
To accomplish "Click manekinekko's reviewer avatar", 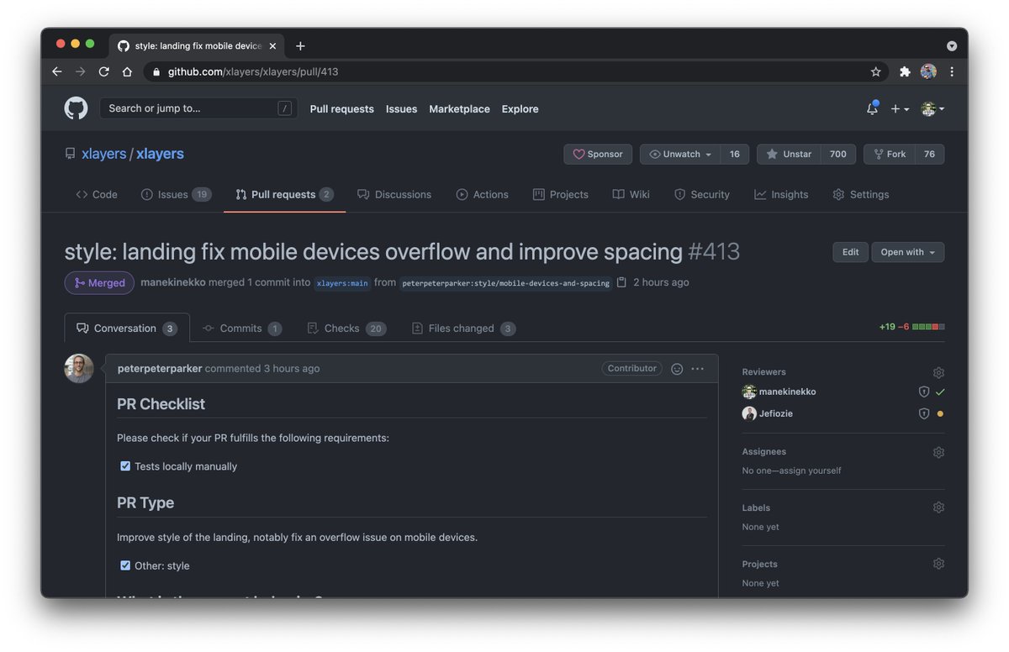I will click(749, 392).
